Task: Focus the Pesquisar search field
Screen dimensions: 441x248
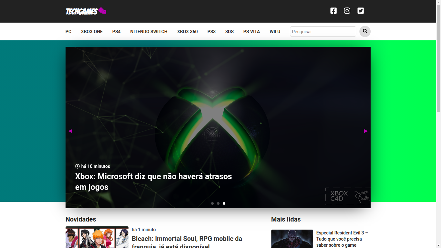Action: click(323, 31)
